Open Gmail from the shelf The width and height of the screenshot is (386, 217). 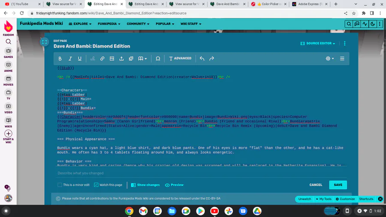[143, 211]
